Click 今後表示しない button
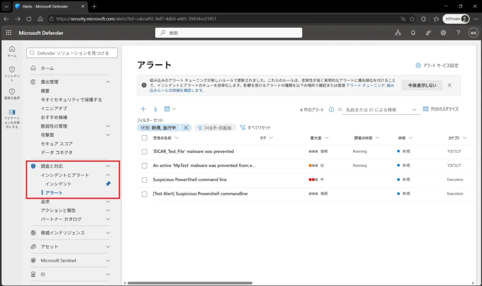 [422, 85]
